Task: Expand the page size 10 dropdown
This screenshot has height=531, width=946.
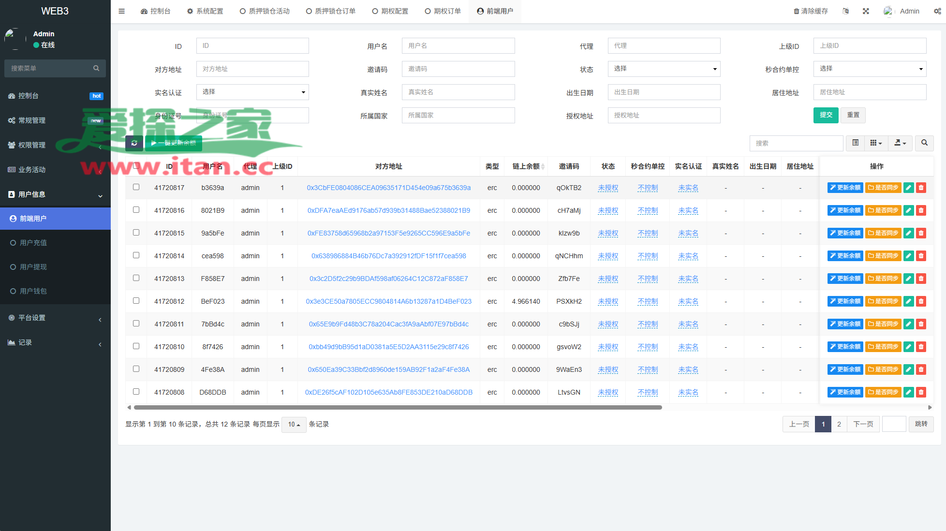Action: point(294,424)
